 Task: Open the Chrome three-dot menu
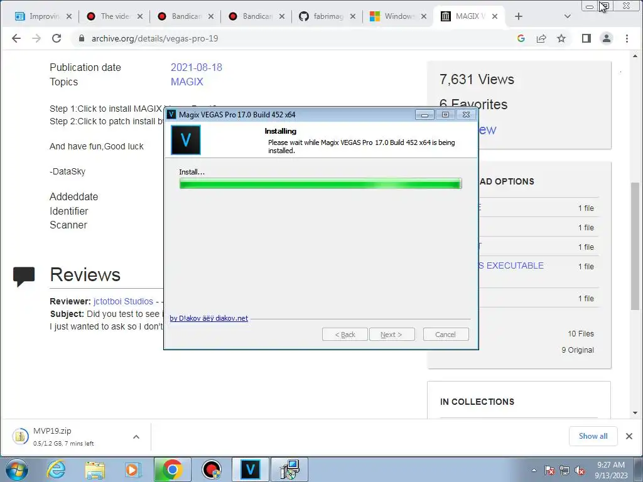click(627, 38)
